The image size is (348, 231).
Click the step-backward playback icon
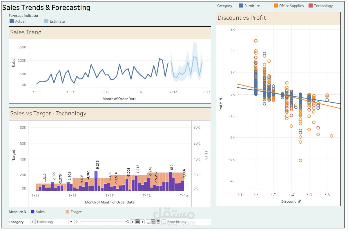[132, 221]
